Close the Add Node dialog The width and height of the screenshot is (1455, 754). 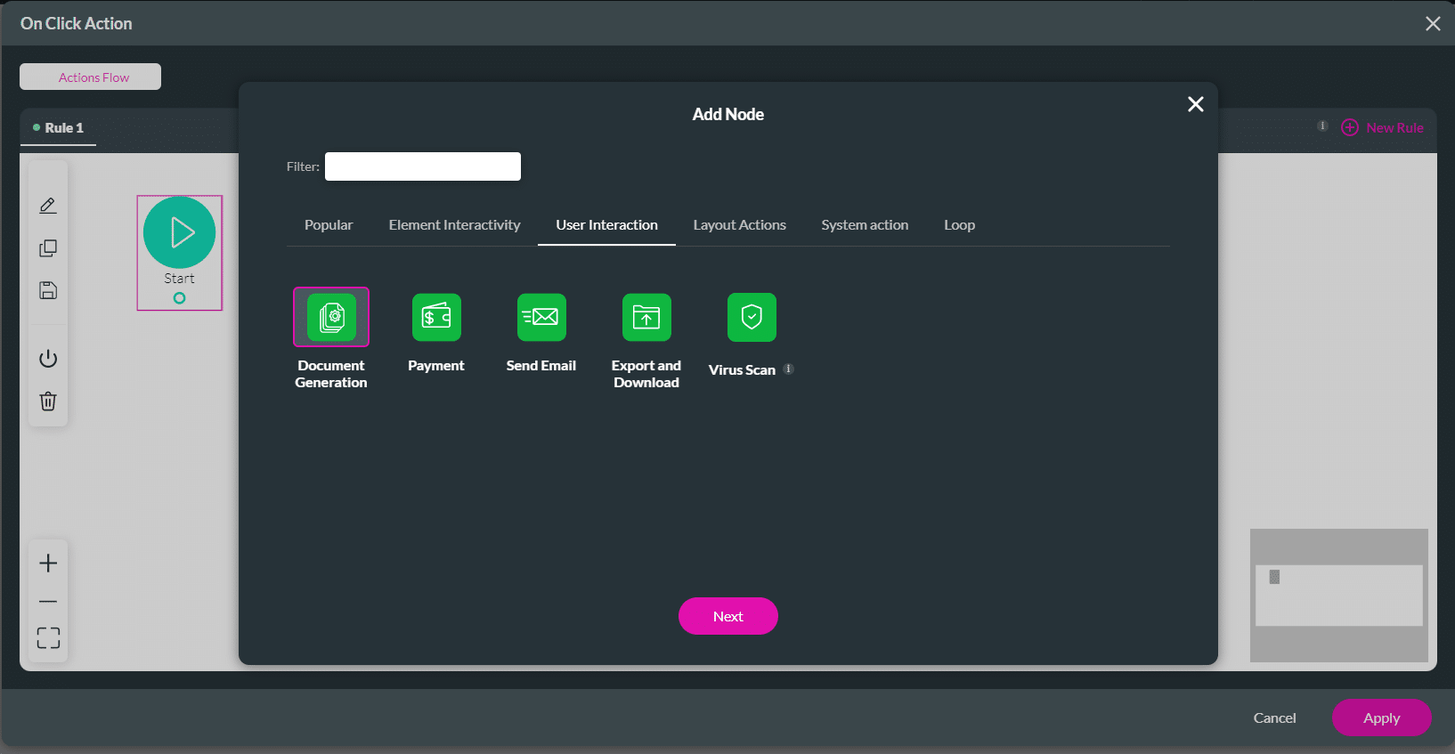click(x=1195, y=104)
